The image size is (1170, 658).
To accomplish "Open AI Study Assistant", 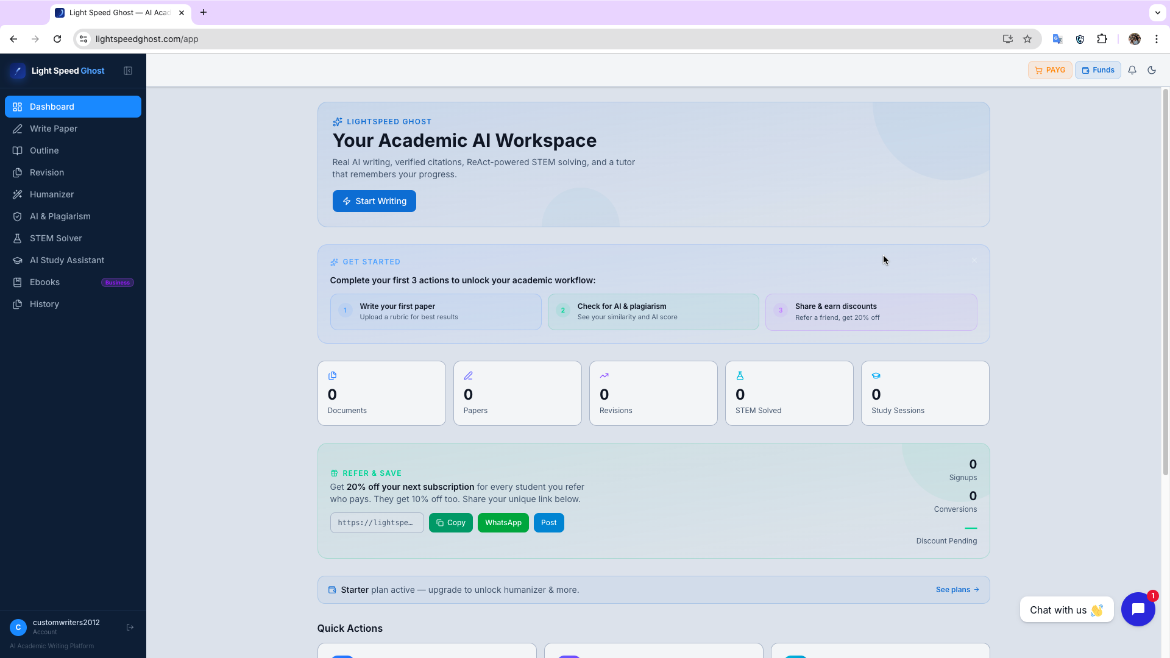I will (x=73, y=260).
